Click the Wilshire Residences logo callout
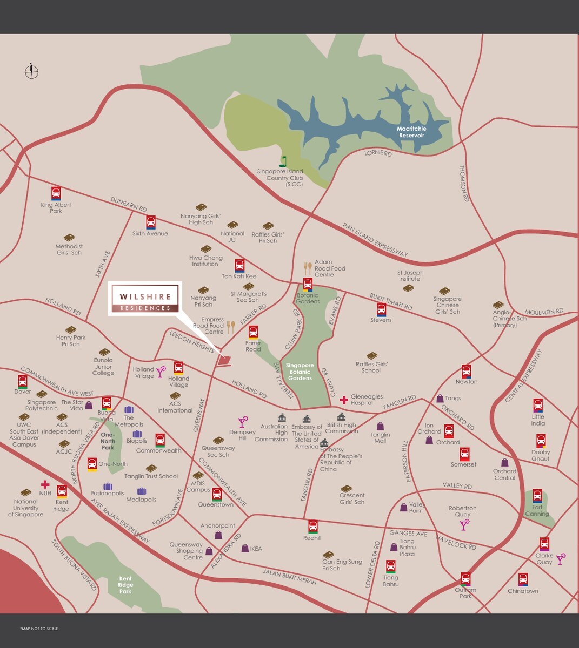The image size is (579, 648). (x=145, y=299)
